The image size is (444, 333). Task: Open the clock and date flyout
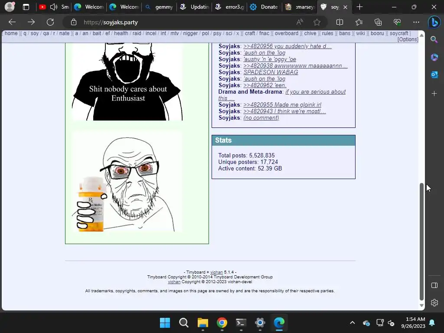click(x=413, y=323)
